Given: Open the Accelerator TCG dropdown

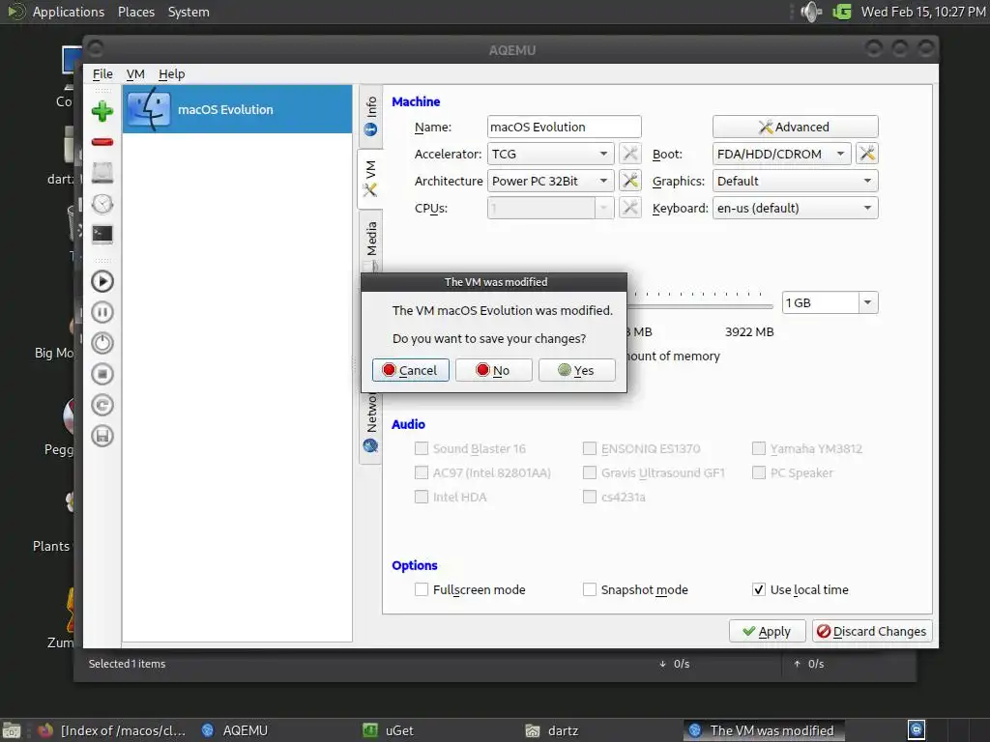Looking at the screenshot, I should pos(550,154).
